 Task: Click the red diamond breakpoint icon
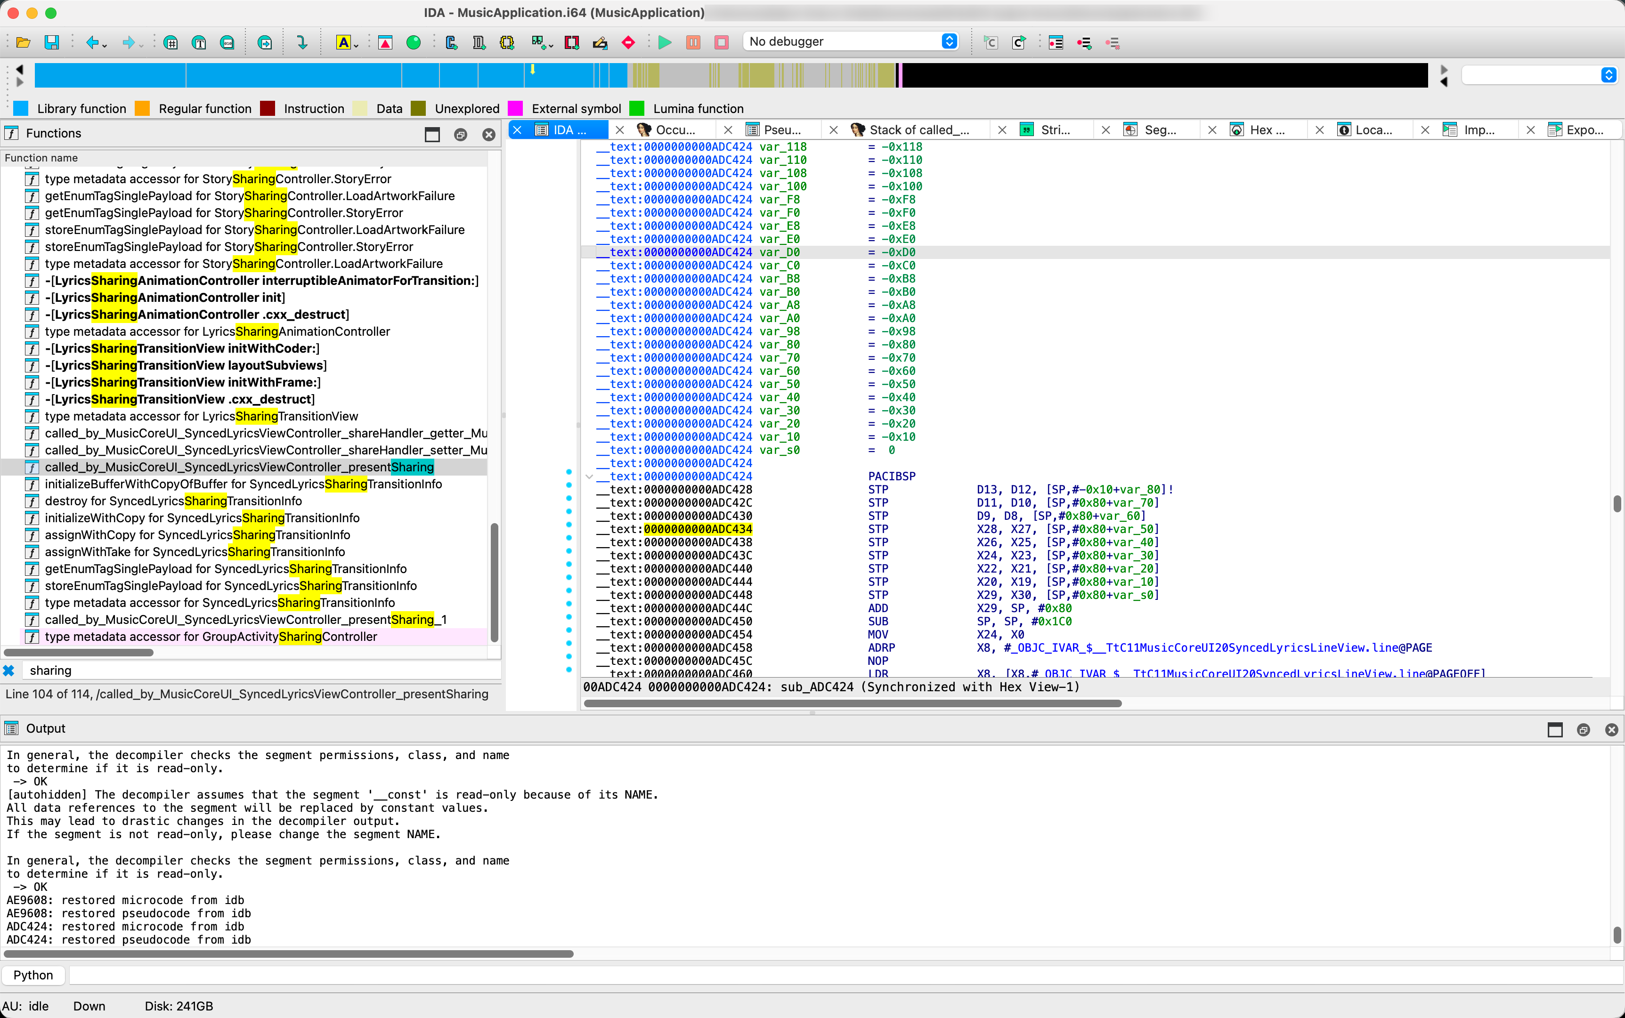[628, 42]
